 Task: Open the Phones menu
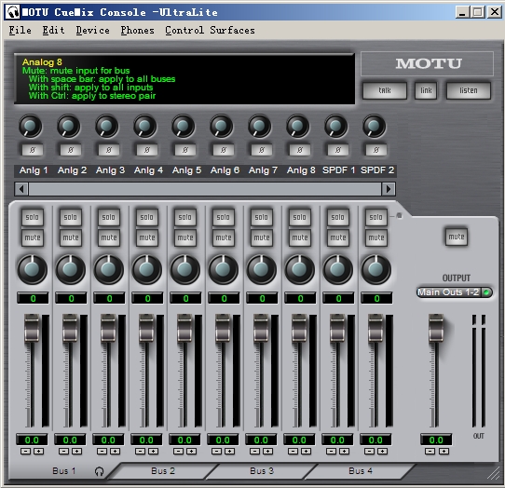coord(138,30)
